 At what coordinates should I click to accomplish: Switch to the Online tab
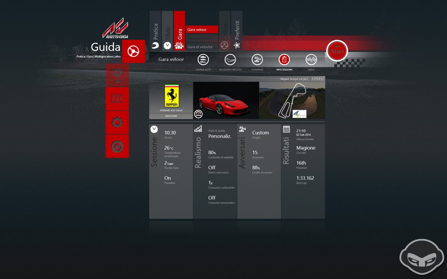pos(225,31)
